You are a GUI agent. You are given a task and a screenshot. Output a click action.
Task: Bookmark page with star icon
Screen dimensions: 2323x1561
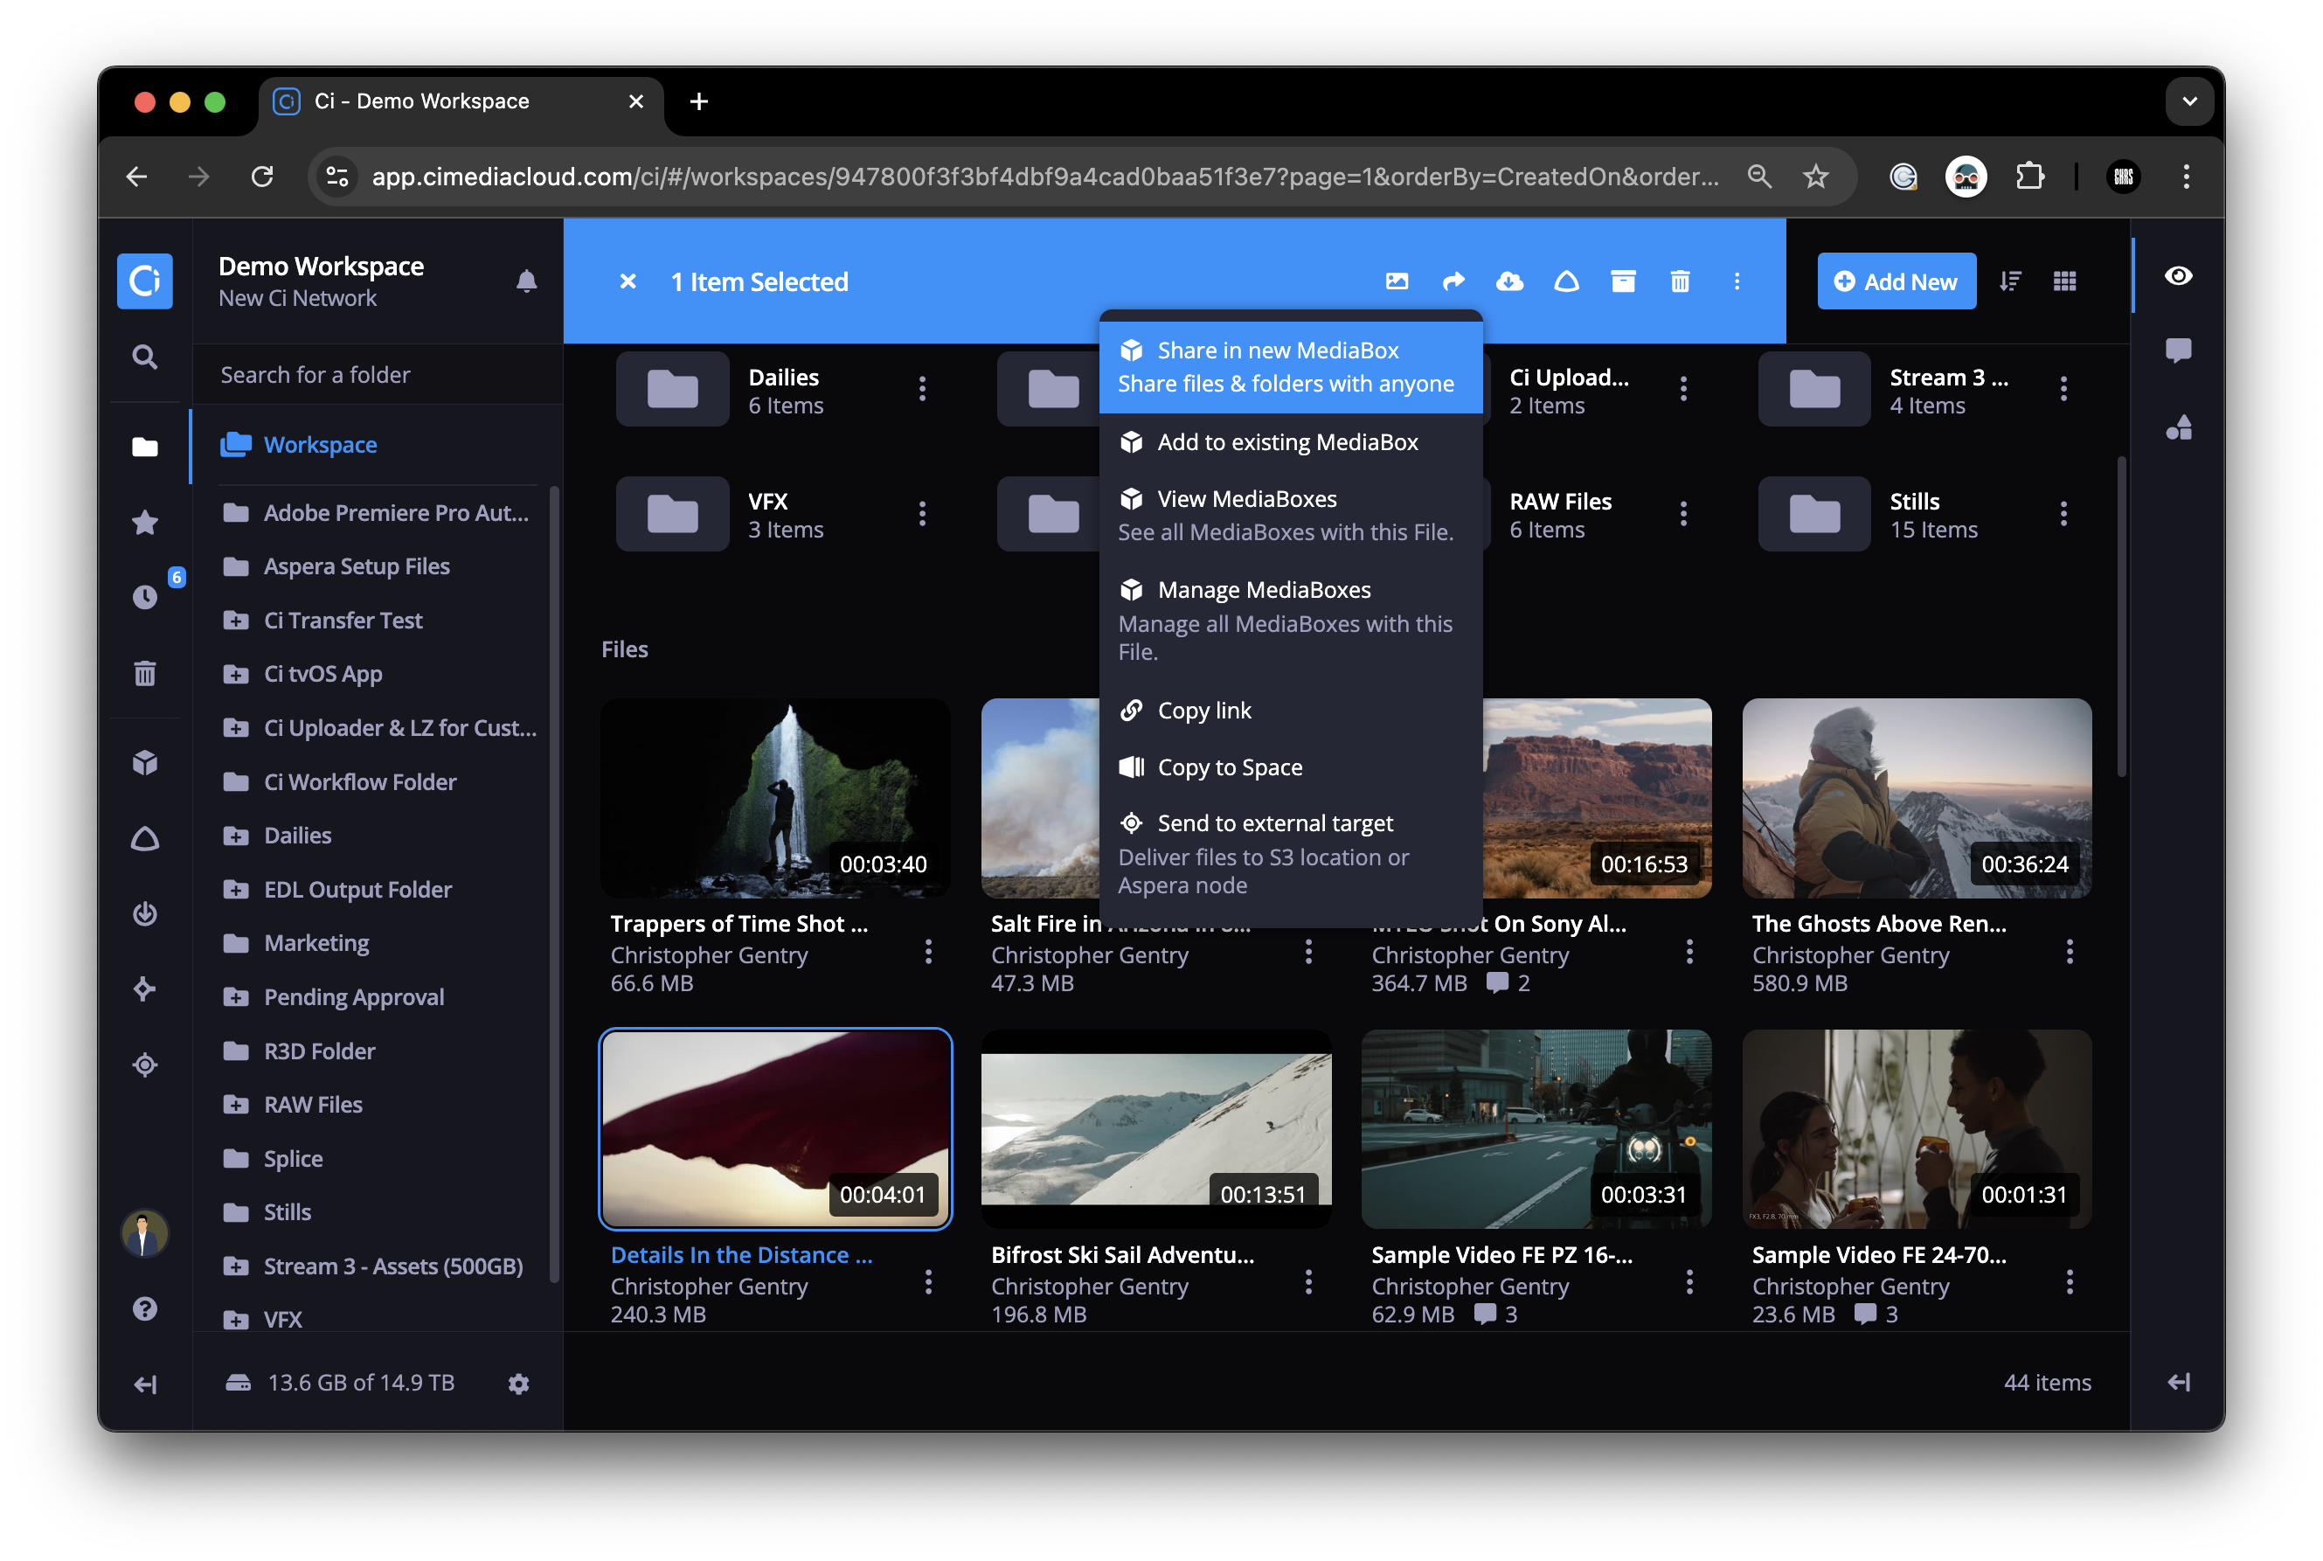pyautogui.click(x=1815, y=177)
